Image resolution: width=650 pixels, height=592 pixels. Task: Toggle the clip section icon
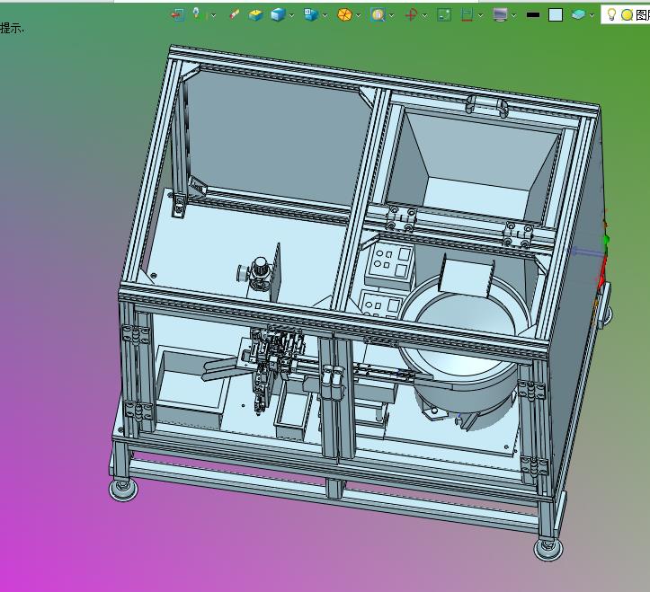[467, 15]
